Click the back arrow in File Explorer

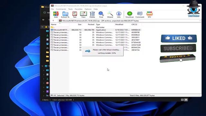pyautogui.click(x=43, y=20)
